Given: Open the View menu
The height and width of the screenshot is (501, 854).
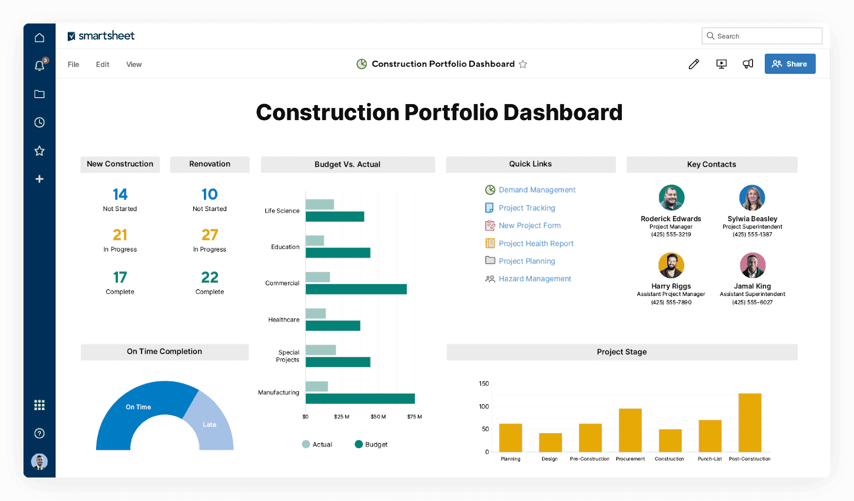Looking at the screenshot, I should click(x=133, y=64).
